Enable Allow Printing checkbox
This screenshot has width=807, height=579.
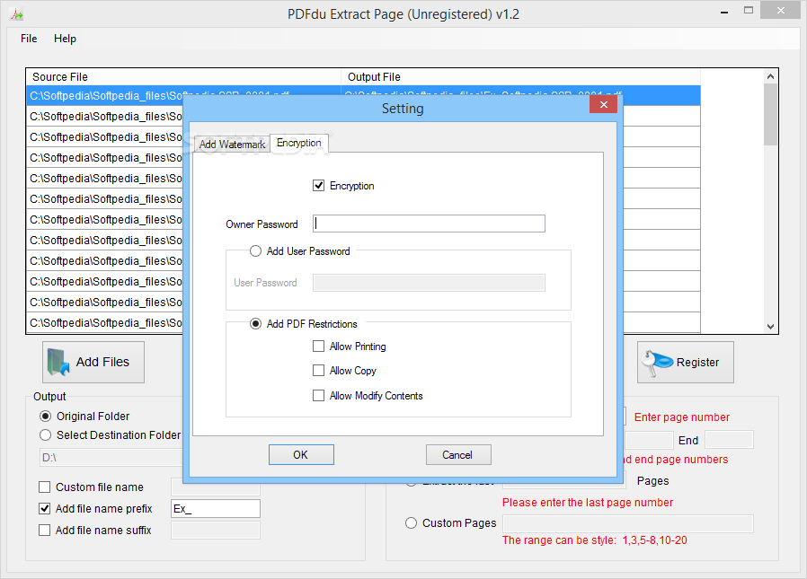(x=319, y=347)
